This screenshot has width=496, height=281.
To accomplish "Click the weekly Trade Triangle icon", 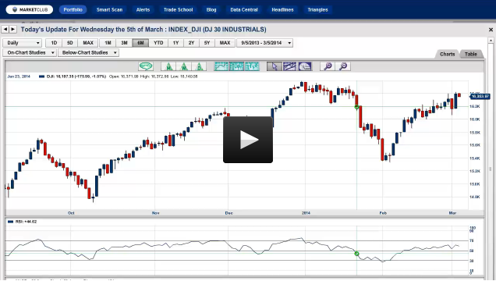I will point(184,66).
